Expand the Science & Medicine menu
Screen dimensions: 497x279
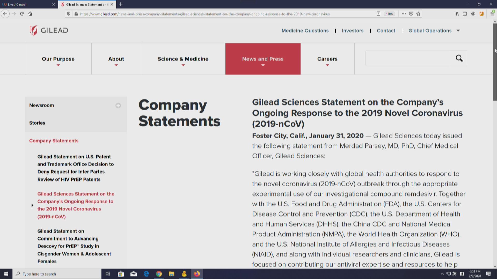183,59
